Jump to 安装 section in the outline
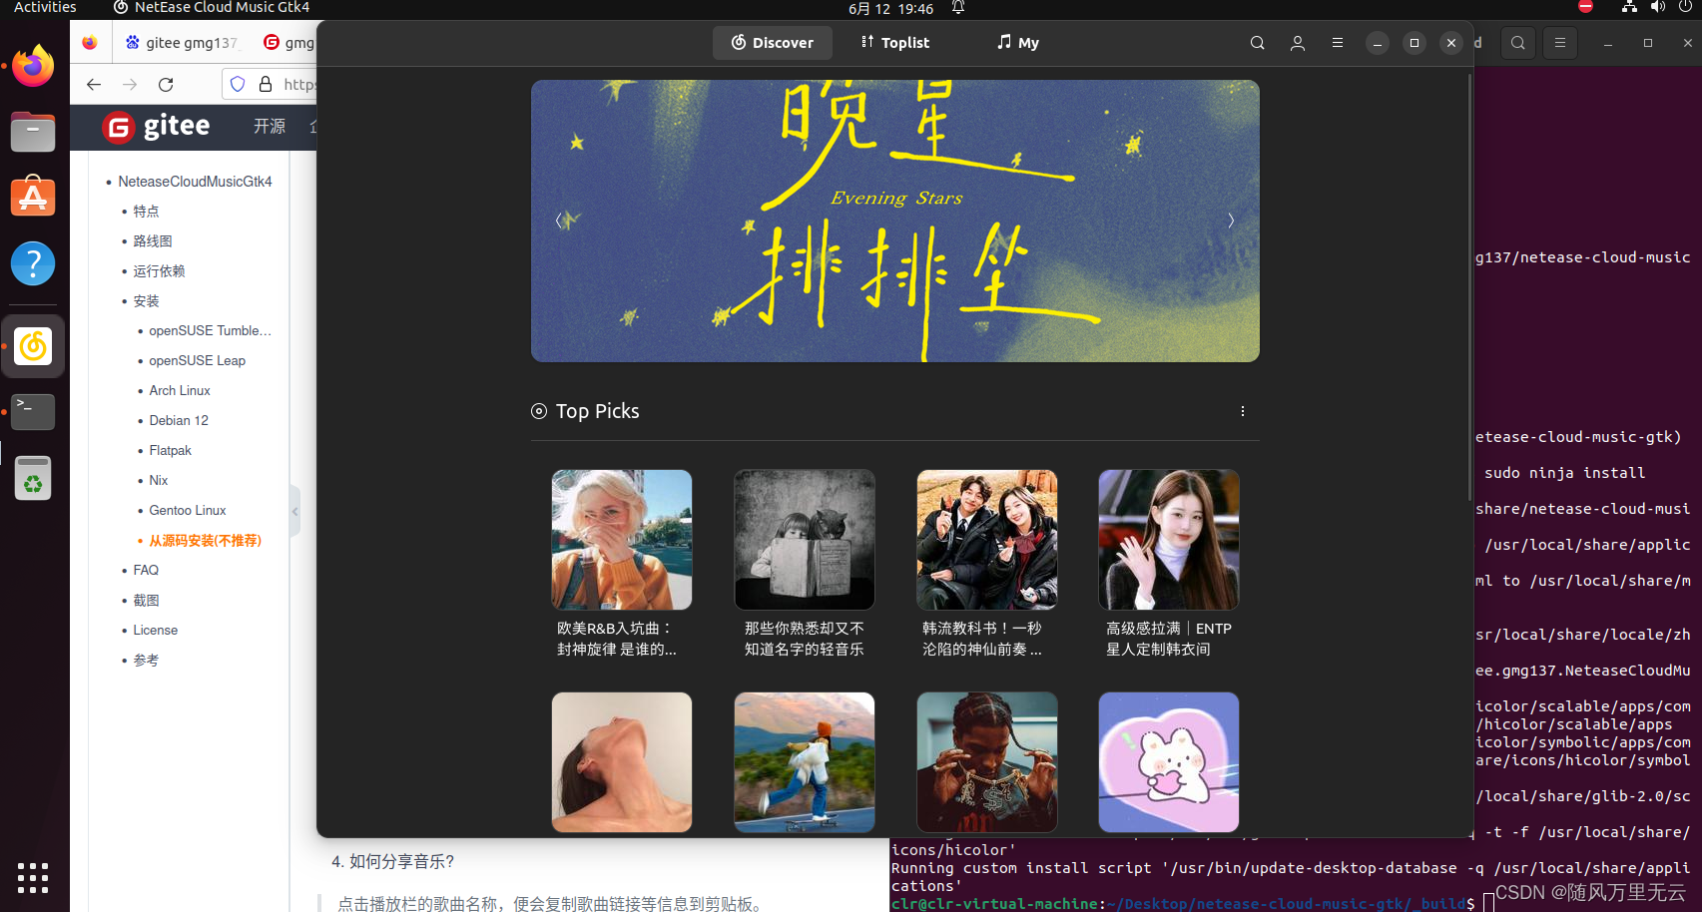The width and height of the screenshot is (1702, 912). point(147,301)
